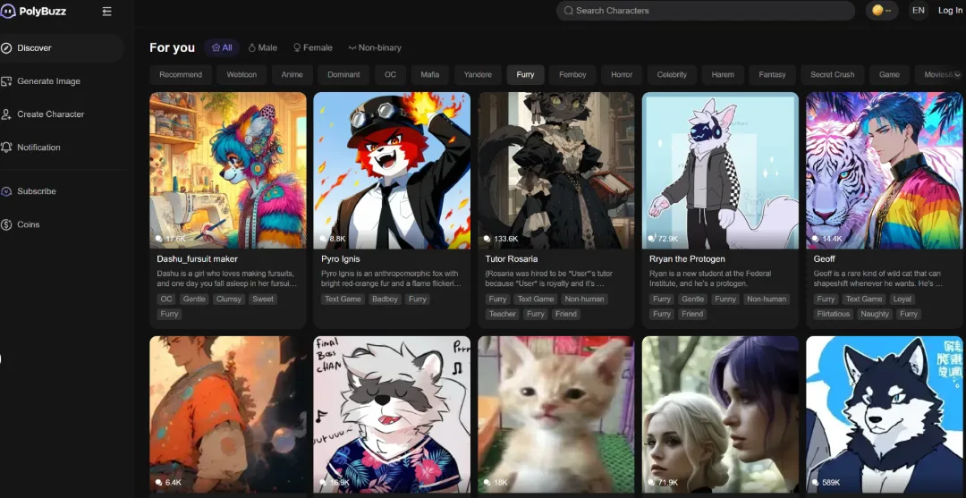
Task: Open the Coins page
Action: coord(29,224)
